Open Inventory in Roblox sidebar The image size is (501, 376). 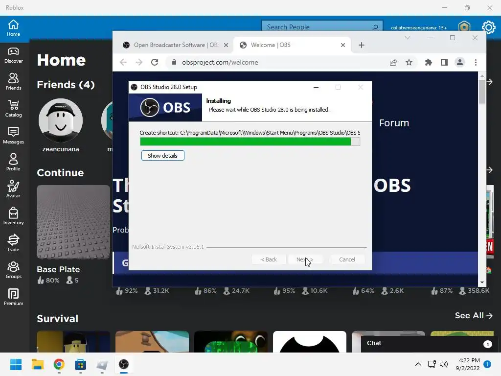(13, 216)
